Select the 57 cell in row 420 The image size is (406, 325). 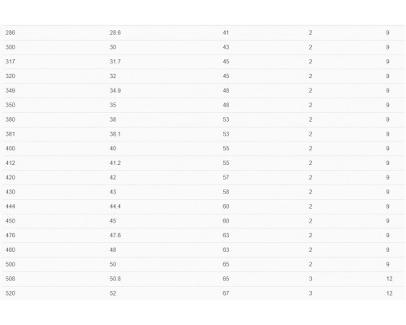point(226,177)
